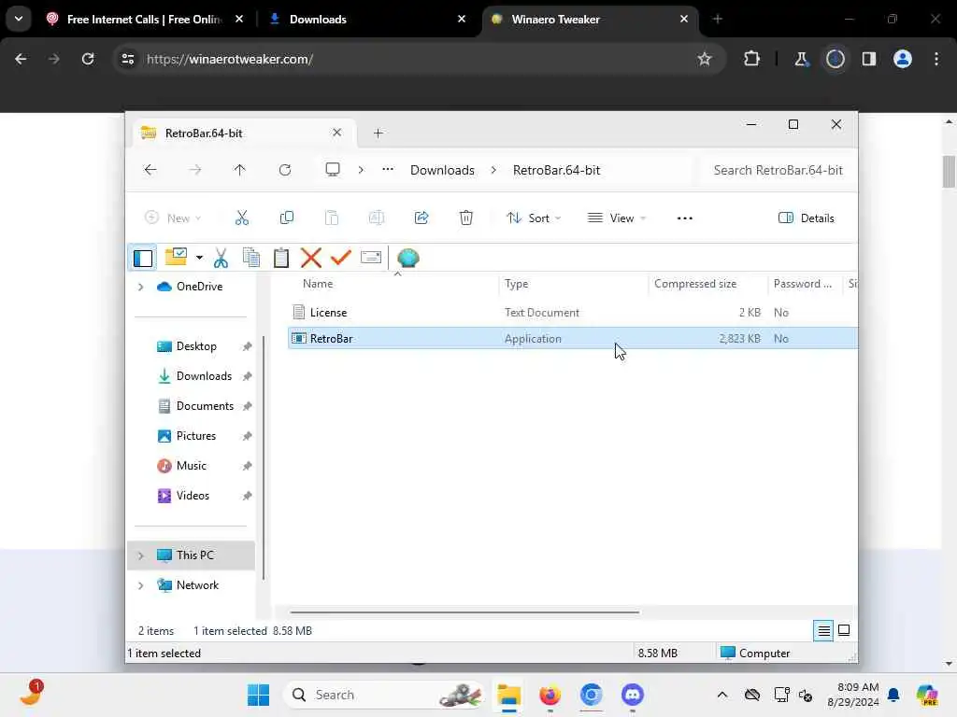Select the RetroBar.64-bit Explorer tab
The height and width of the screenshot is (717, 957).
243,133
